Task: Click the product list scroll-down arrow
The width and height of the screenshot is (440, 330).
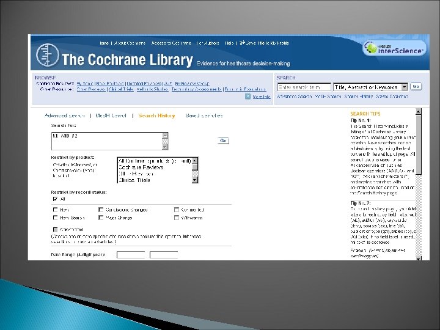Action: click(x=195, y=180)
